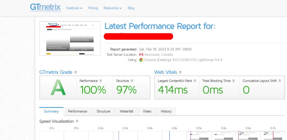Click the help icon beside Structure score
Screen dimensions: 287x140
pyautogui.click(x=132, y=81)
